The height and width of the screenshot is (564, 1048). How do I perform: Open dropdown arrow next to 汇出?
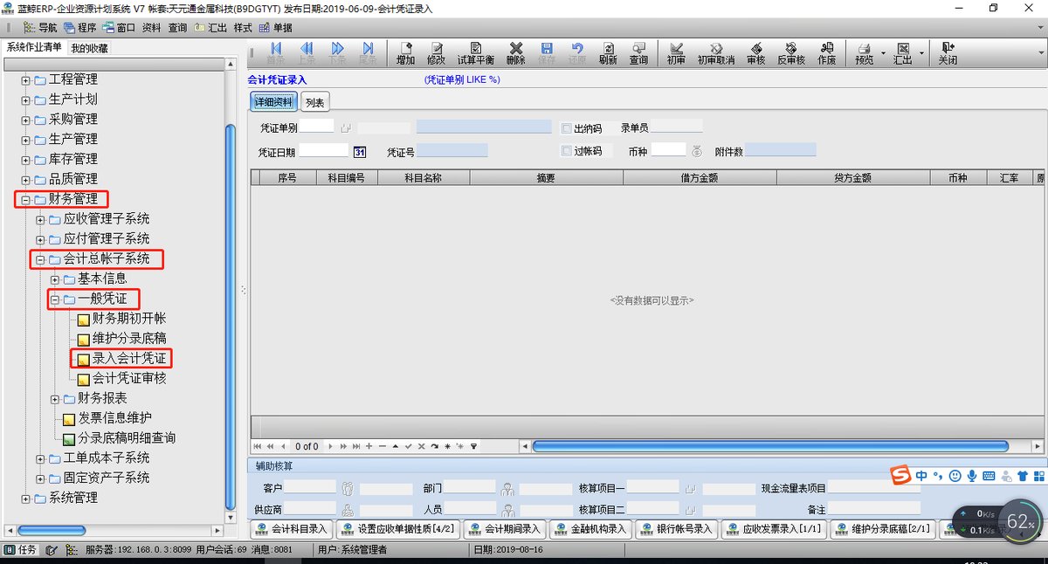pyautogui.click(x=921, y=53)
